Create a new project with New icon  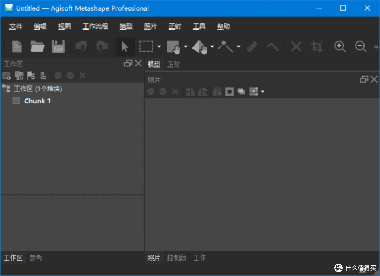point(17,46)
